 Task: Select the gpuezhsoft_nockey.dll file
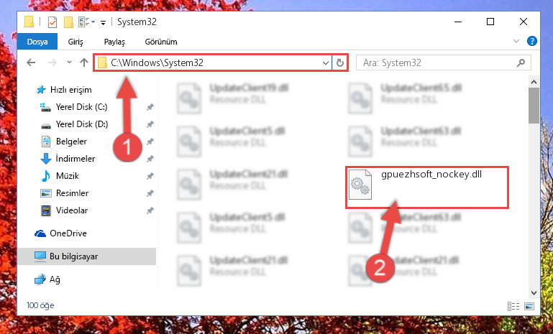tap(427, 187)
